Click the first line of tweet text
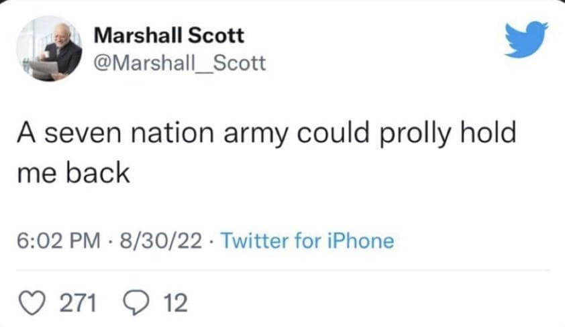The image size is (565, 327). [265, 133]
